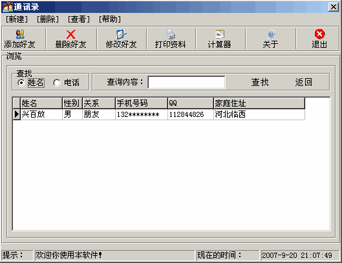Click the QQ cell 112844826
The width and height of the screenshot is (342, 263).
(x=191, y=114)
